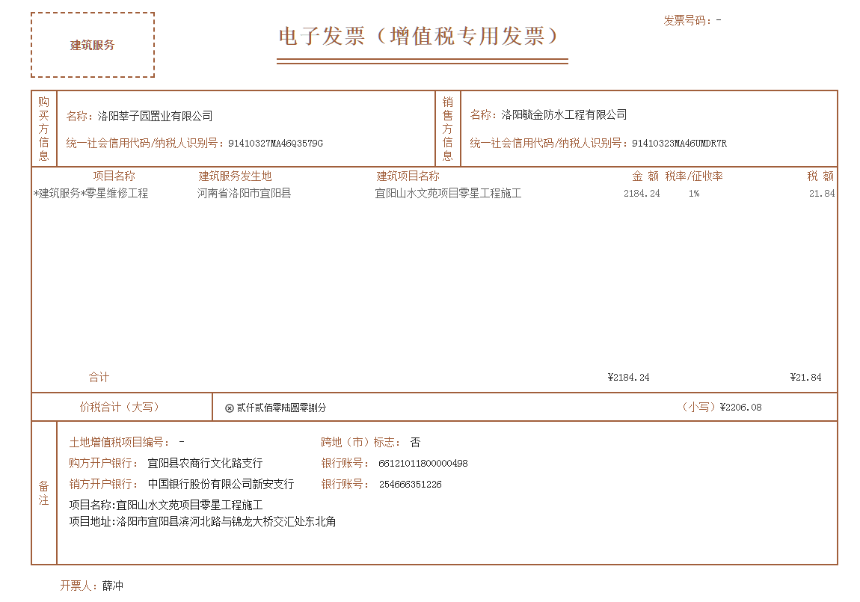Click item name *建筑服务*零星维修工程
This screenshot has width=860, height=602.
(x=91, y=194)
